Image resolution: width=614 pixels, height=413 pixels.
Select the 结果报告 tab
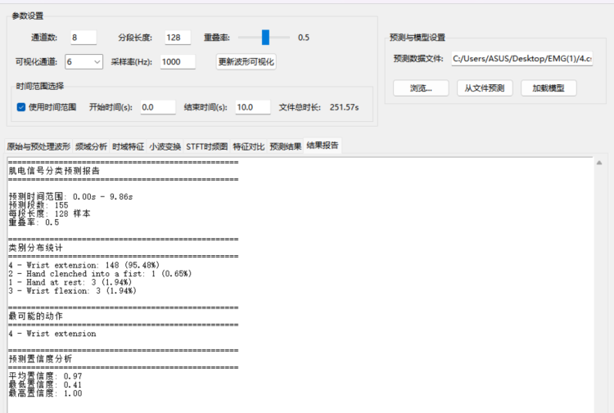click(323, 147)
